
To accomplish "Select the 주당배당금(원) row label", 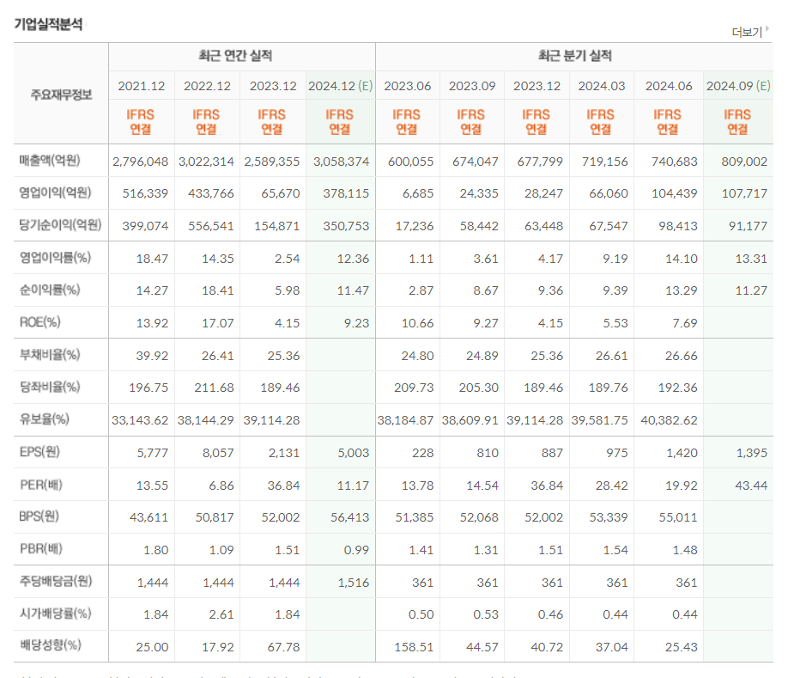I will tap(56, 582).
